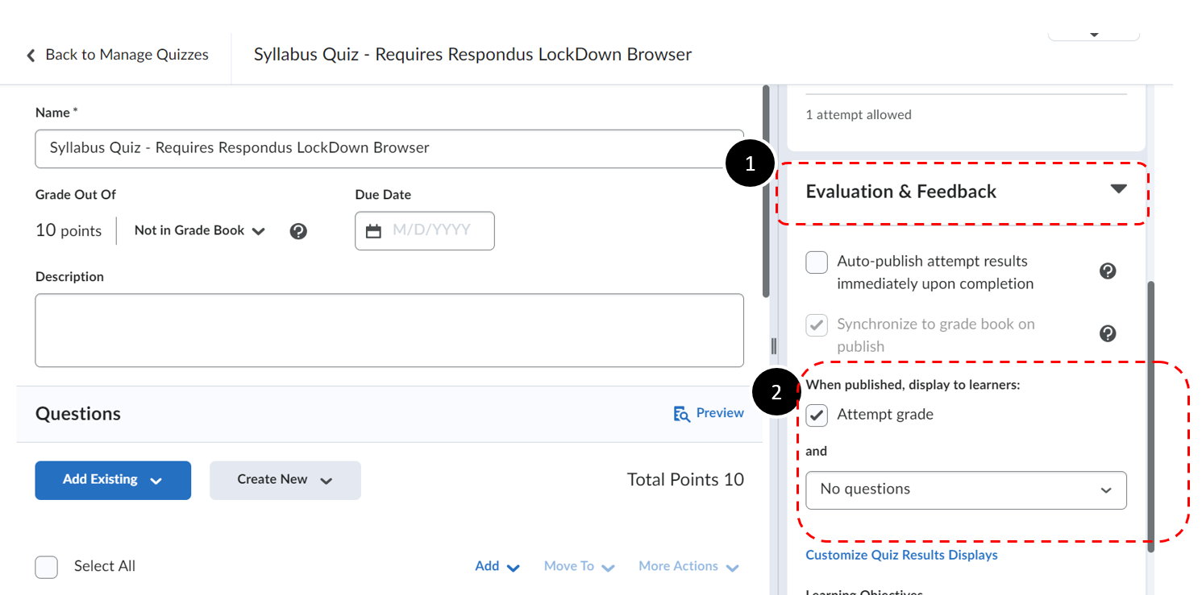Image resolution: width=1202 pixels, height=595 pixels.
Task: Click the Preview magnifier icon
Action: tap(682, 414)
